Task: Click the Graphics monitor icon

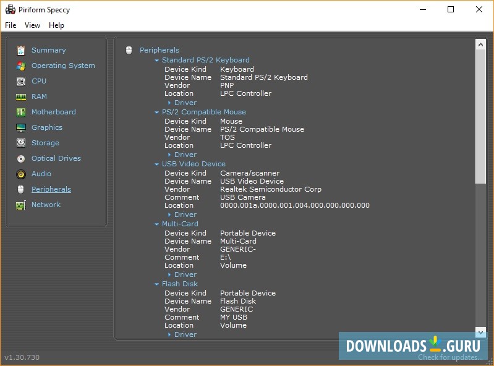Action: (x=21, y=127)
